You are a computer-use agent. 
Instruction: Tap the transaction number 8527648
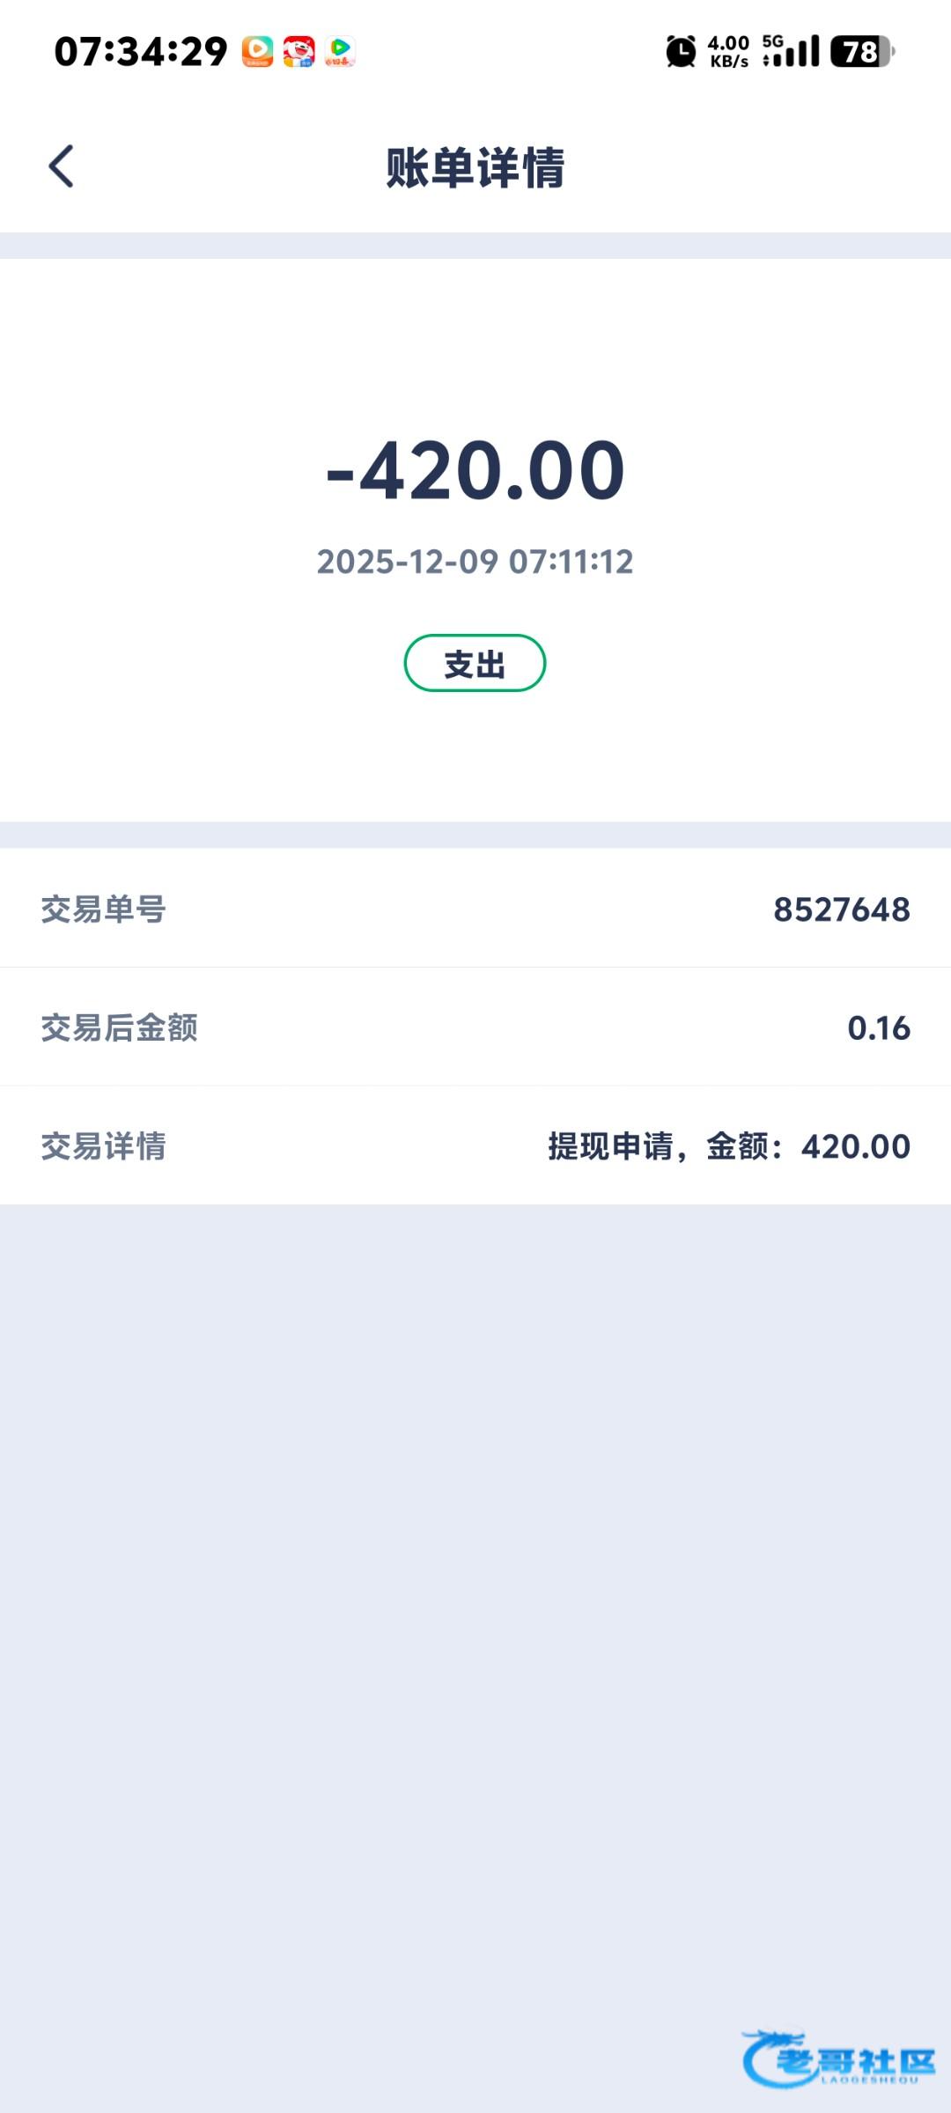pos(841,909)
